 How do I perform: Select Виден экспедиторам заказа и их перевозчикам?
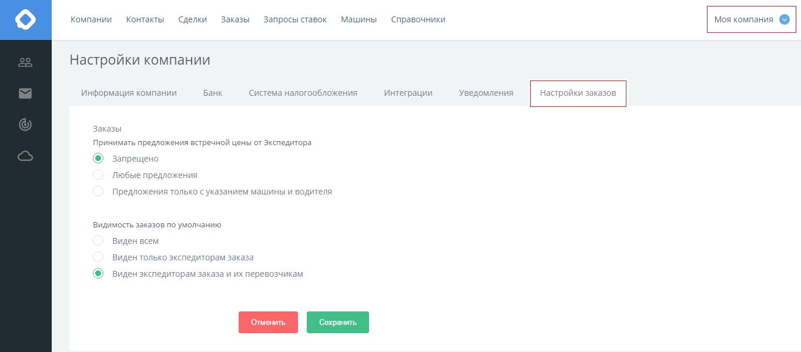point(99,273)
